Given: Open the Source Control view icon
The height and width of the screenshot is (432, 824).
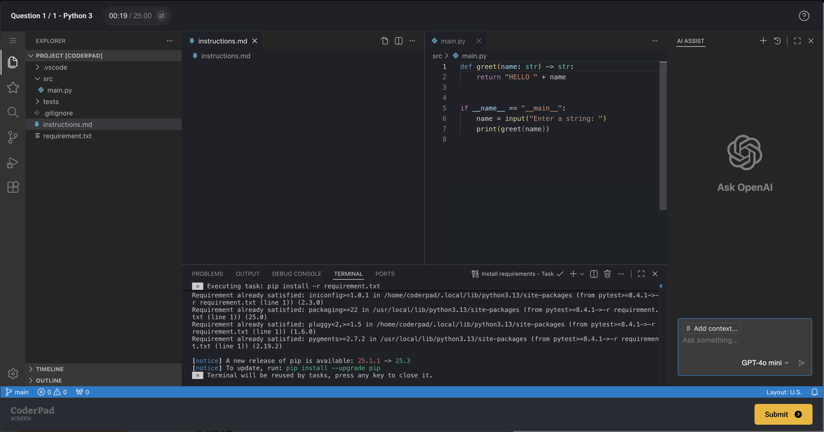Looking at the screenshot, I should coord(12,137).
